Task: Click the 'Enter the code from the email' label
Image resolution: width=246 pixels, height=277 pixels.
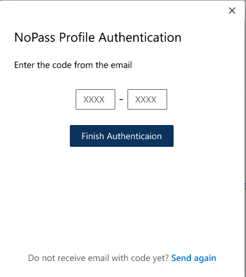Action: (x=73, y=65)
